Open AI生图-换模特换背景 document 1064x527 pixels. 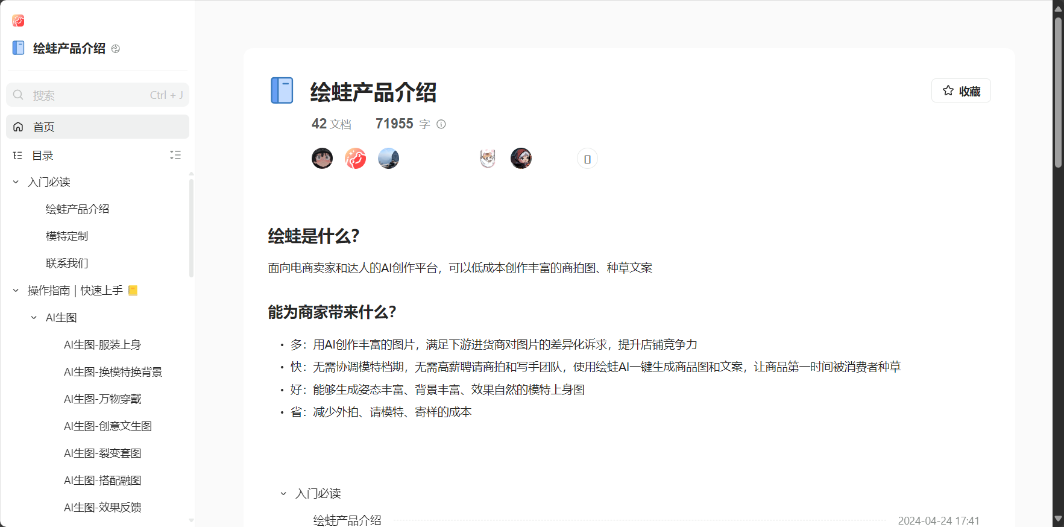point(113,371)
